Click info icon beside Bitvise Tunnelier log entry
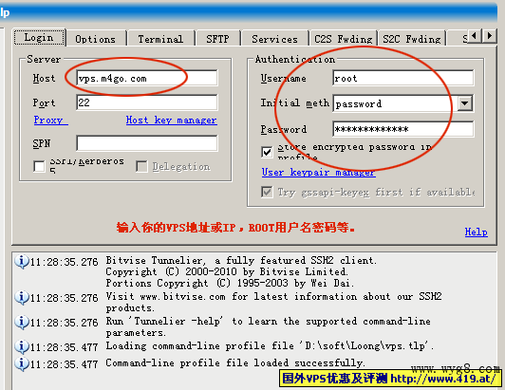 tap(22, 261)
